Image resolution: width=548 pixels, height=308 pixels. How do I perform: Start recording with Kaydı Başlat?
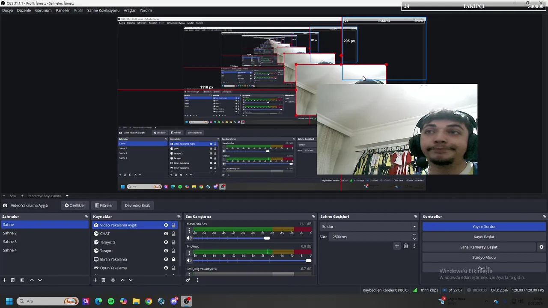(484, 237)
